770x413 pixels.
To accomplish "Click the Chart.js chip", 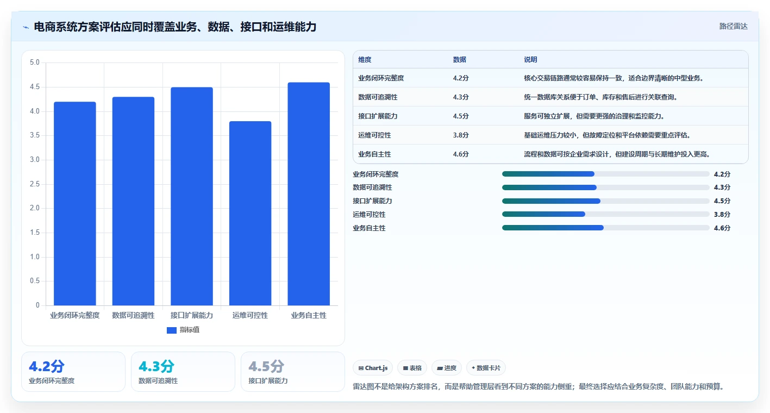I will (x=373, y=368).
